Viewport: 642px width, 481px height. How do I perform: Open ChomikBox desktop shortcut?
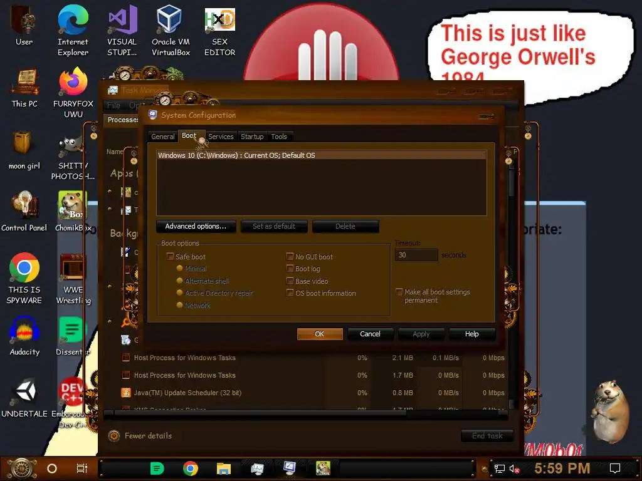73,212
